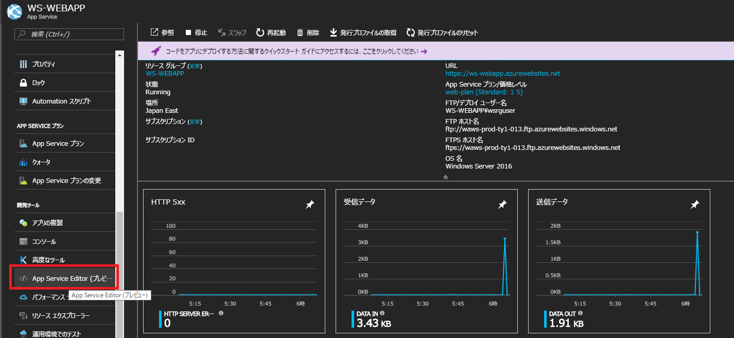Open web-plan (Standard: 1 S) link
Viewport: 734px width, 338px height.
484,92
